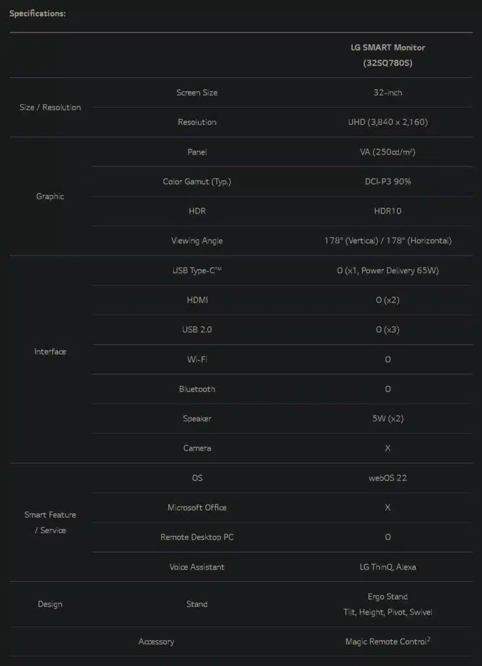Viewport: 482px width, 666px height.
Task: Click the Camera X mark
Action: 388,448
